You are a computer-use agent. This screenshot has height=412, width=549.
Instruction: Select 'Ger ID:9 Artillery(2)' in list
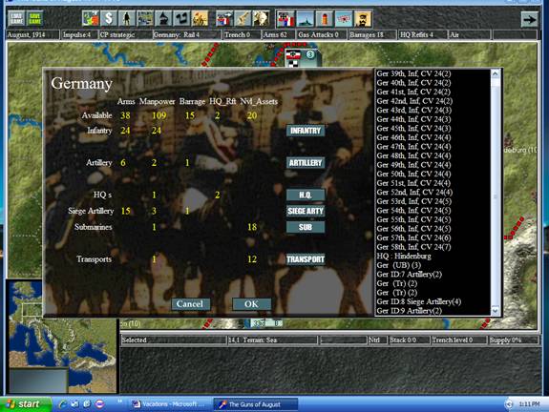pyautogui.click(x=409, y=311)
